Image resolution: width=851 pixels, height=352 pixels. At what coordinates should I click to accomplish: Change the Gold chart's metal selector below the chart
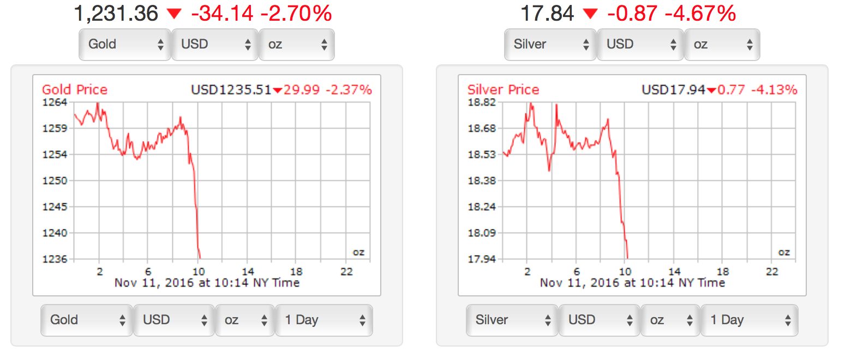tap(87, 320)
